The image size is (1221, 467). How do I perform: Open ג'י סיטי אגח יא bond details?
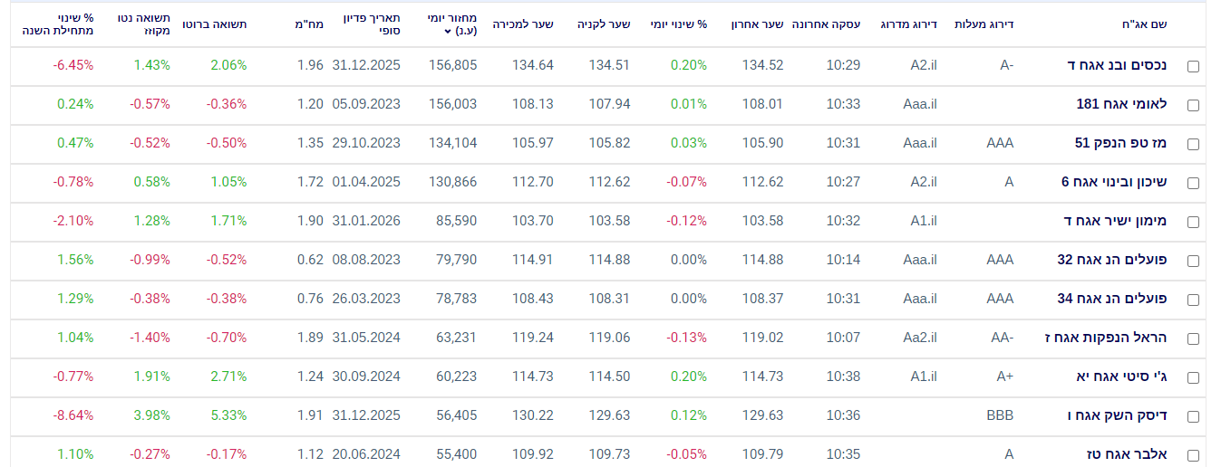tap(1119, 376)
